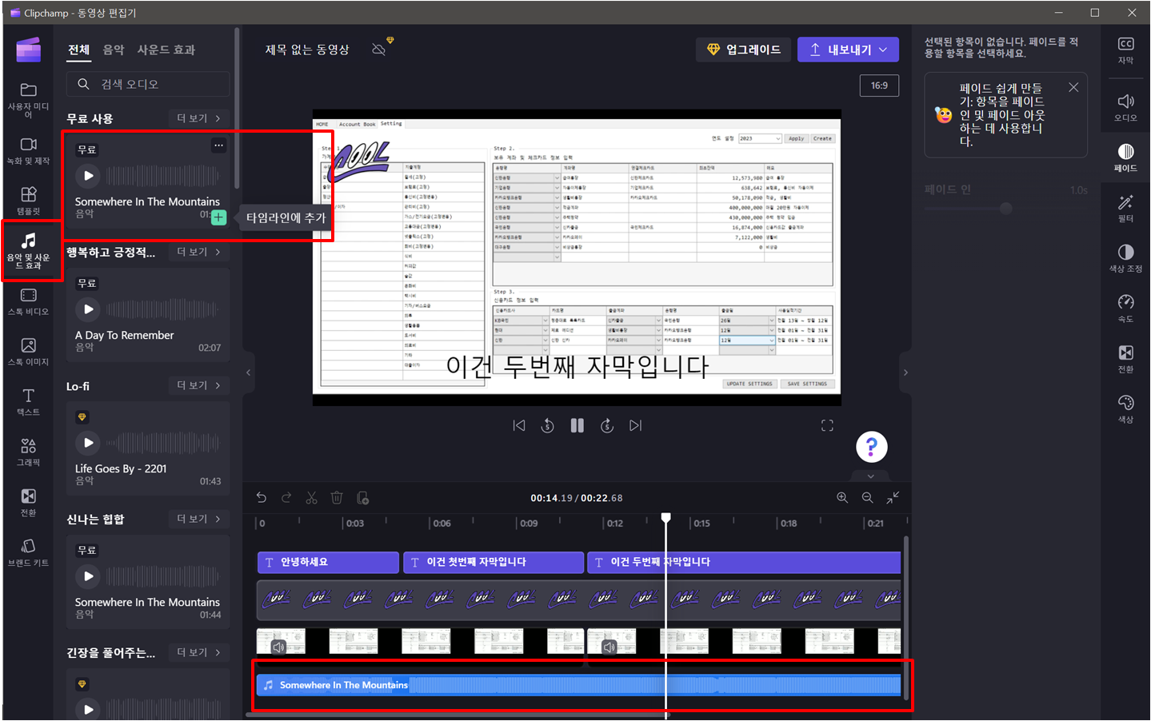Image resolution: width=1151 pixels, height=721 pixels.
Task: Click the 업그레이드 button
Action: pos(744,50)
